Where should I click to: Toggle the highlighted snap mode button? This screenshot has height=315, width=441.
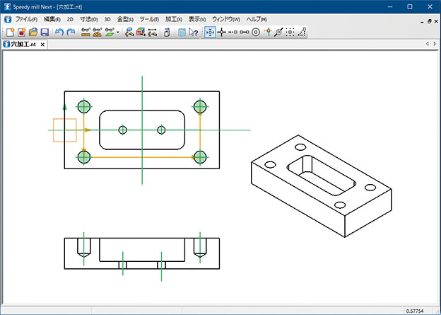pos(210,33)
